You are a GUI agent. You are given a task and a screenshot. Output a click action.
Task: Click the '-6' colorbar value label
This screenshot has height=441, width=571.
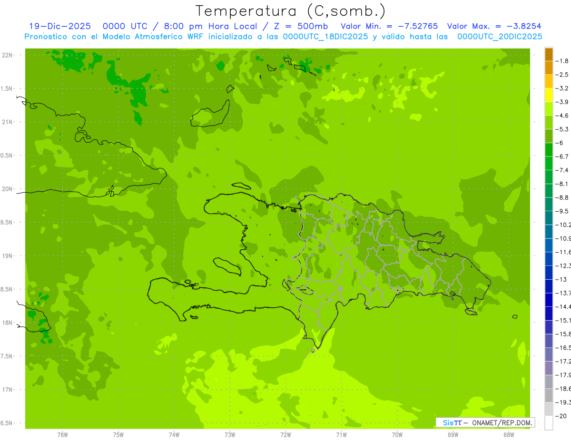pyautogui.click(x=560, y=143)
